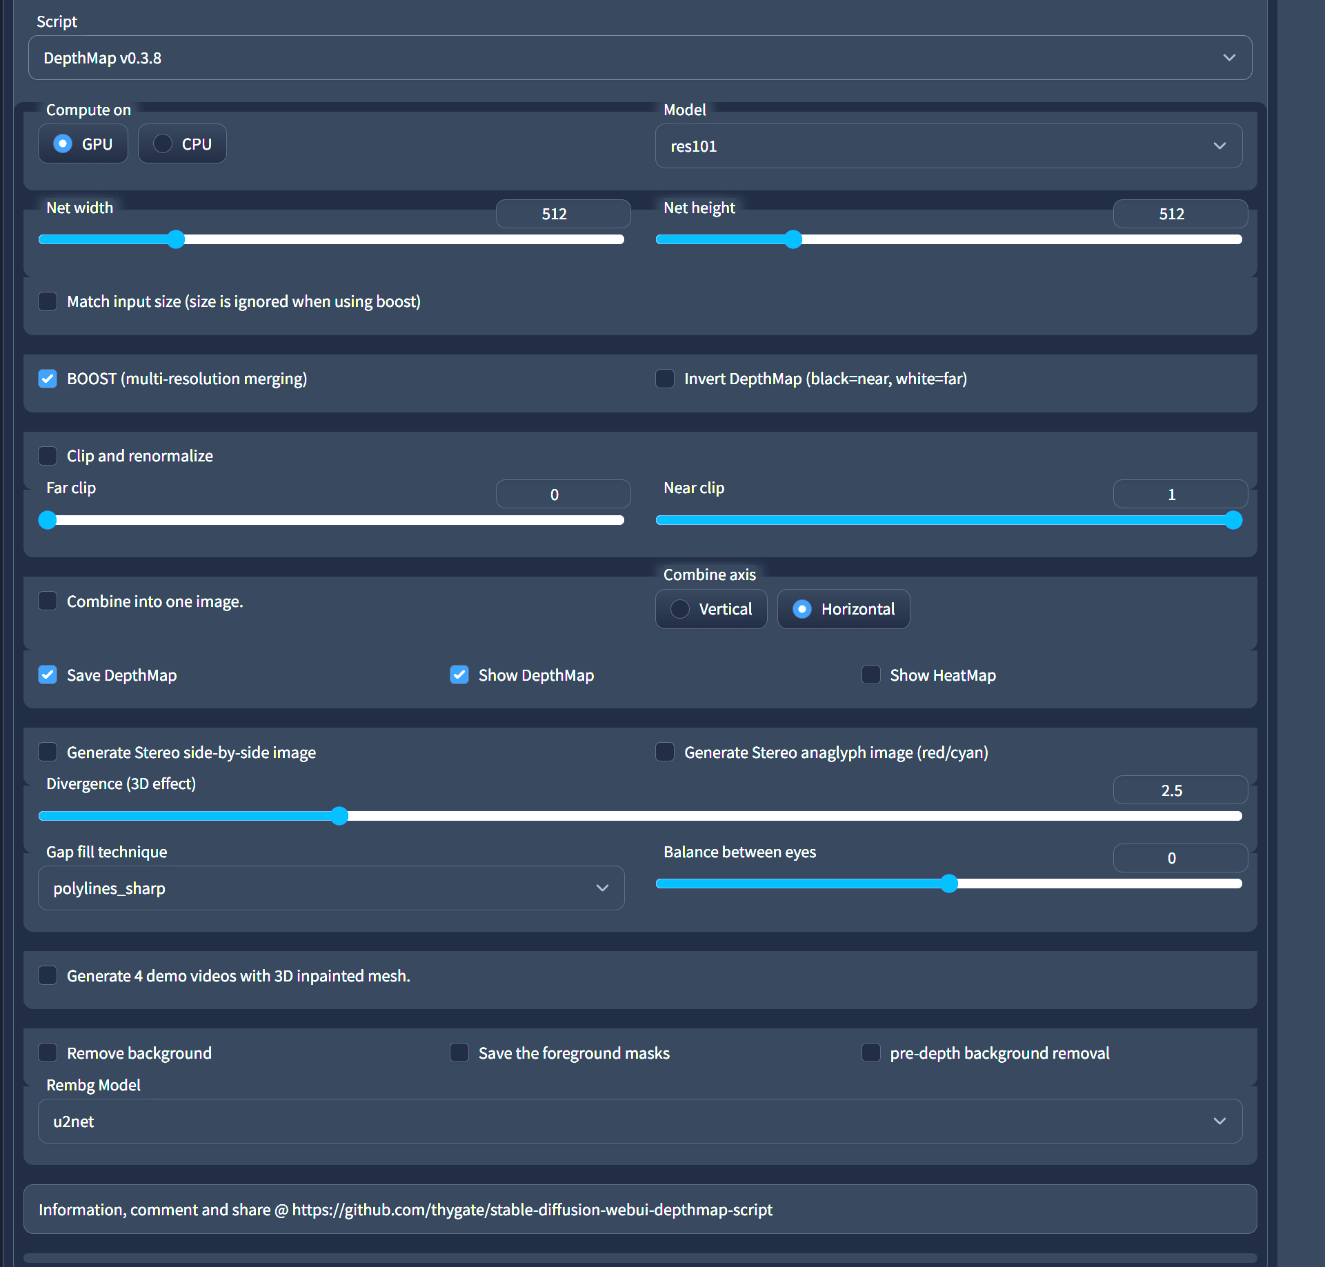The image size is (1325, 1267).
Task: Enable pre-depth background removal checkbox
Action: click(x=871, y=1053)
